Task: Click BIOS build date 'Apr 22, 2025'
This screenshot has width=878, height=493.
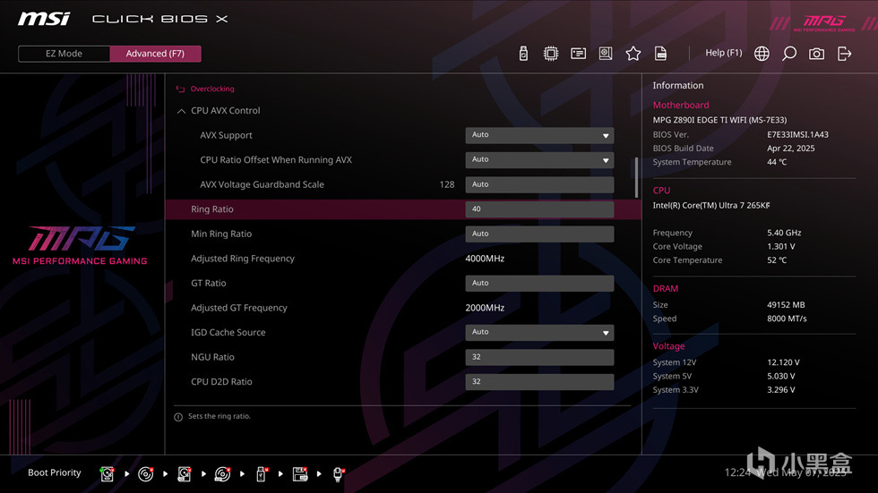Action: tap(790, 149)
